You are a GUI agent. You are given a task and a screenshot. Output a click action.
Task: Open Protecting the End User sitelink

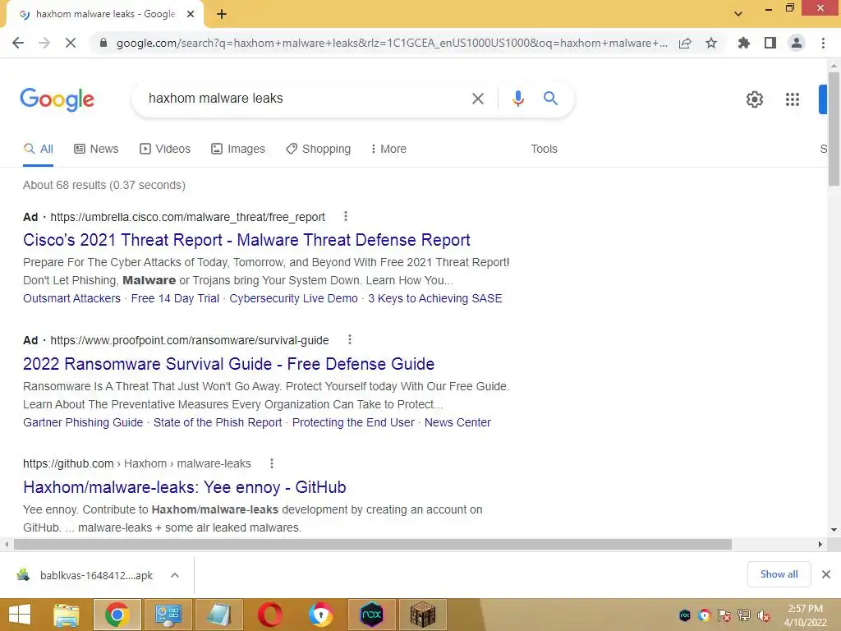click(353, 422)
